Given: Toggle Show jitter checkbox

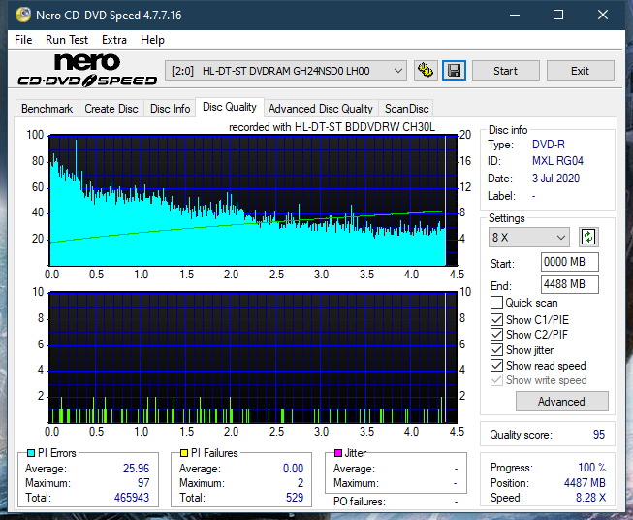Looking at the screenshot, I should pos(496,350).
